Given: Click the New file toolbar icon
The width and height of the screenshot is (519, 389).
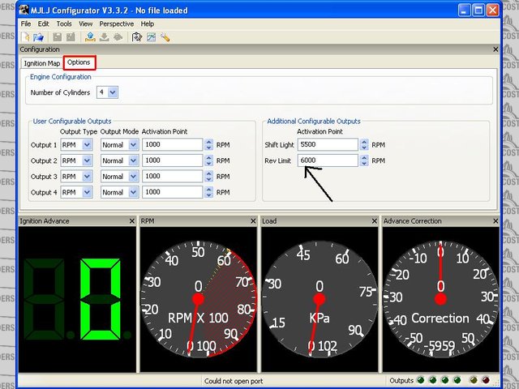Looking at the screenshot, I should pyautogui.click(x=27, y=36).
